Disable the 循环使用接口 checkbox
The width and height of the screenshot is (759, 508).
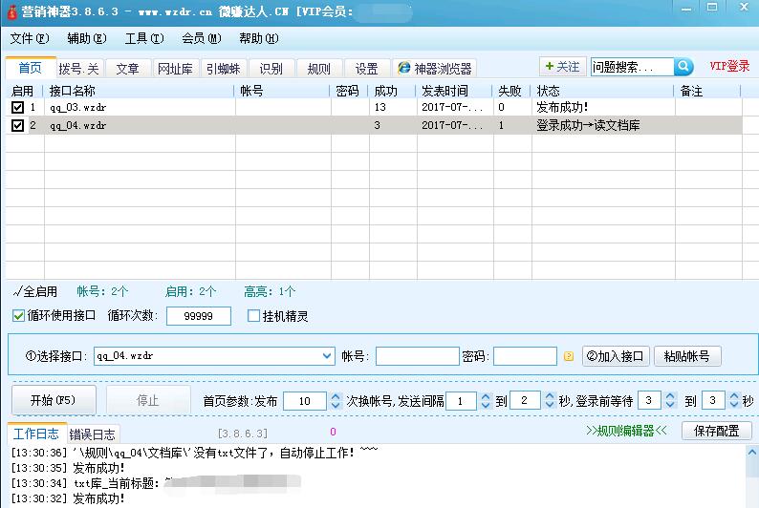pos(19,316)
